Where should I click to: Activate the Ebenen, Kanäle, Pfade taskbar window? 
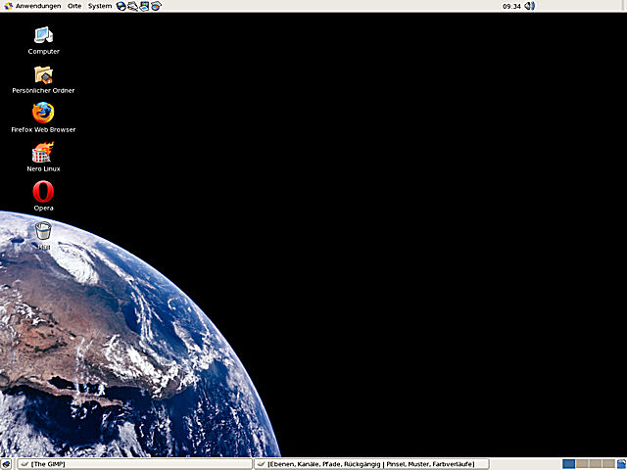pos(370,464)
